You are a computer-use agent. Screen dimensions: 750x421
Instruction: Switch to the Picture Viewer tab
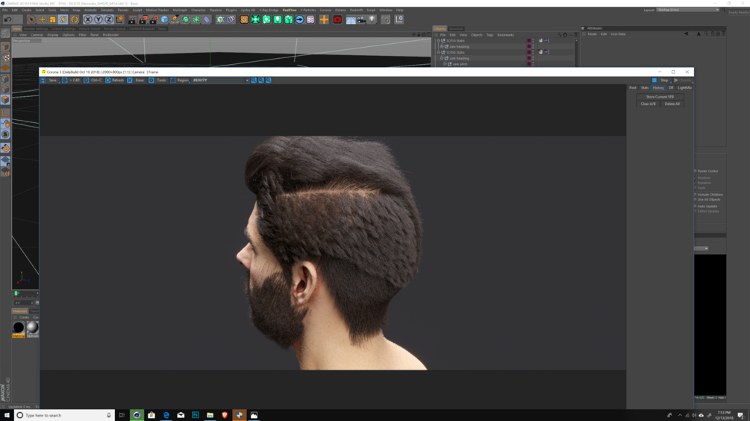pos(90,28)
